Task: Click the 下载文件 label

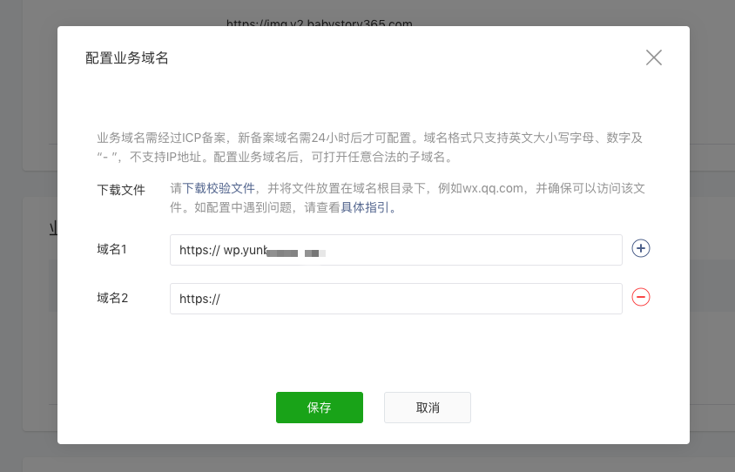Action: point(121,190)
